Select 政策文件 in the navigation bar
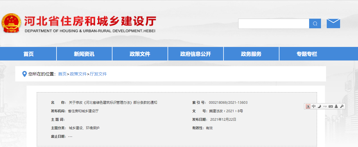This screenshot has width=358, height=147. (140, 54)
